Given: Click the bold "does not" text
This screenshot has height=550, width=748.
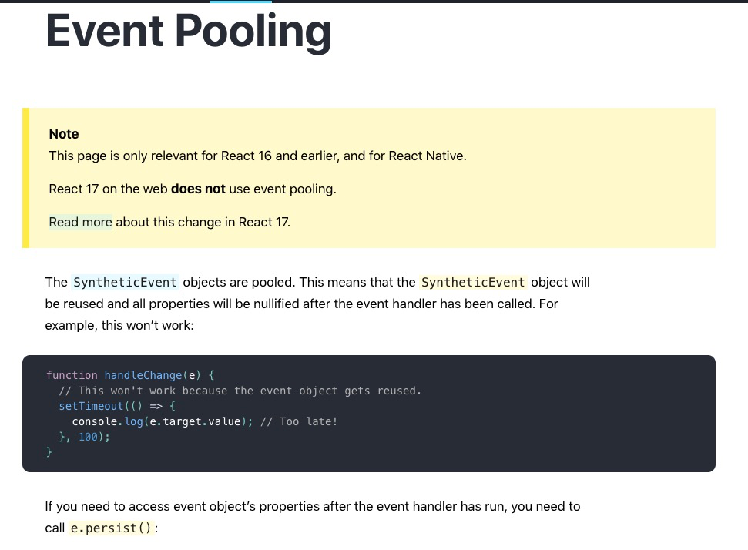Looking at the screenshot, I should point(198,189).
